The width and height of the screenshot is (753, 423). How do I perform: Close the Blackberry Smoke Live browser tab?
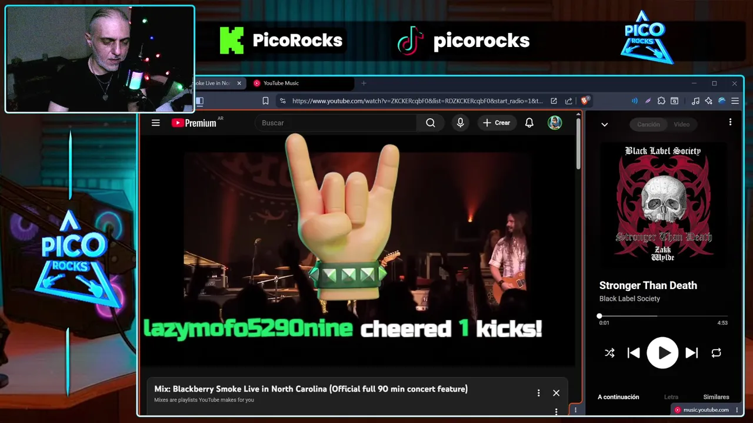point(239,83)
